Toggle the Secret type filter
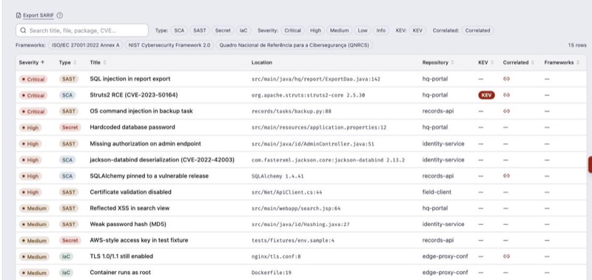The height and width of the screenshot is (280, 592). click(x=223, y=30)
